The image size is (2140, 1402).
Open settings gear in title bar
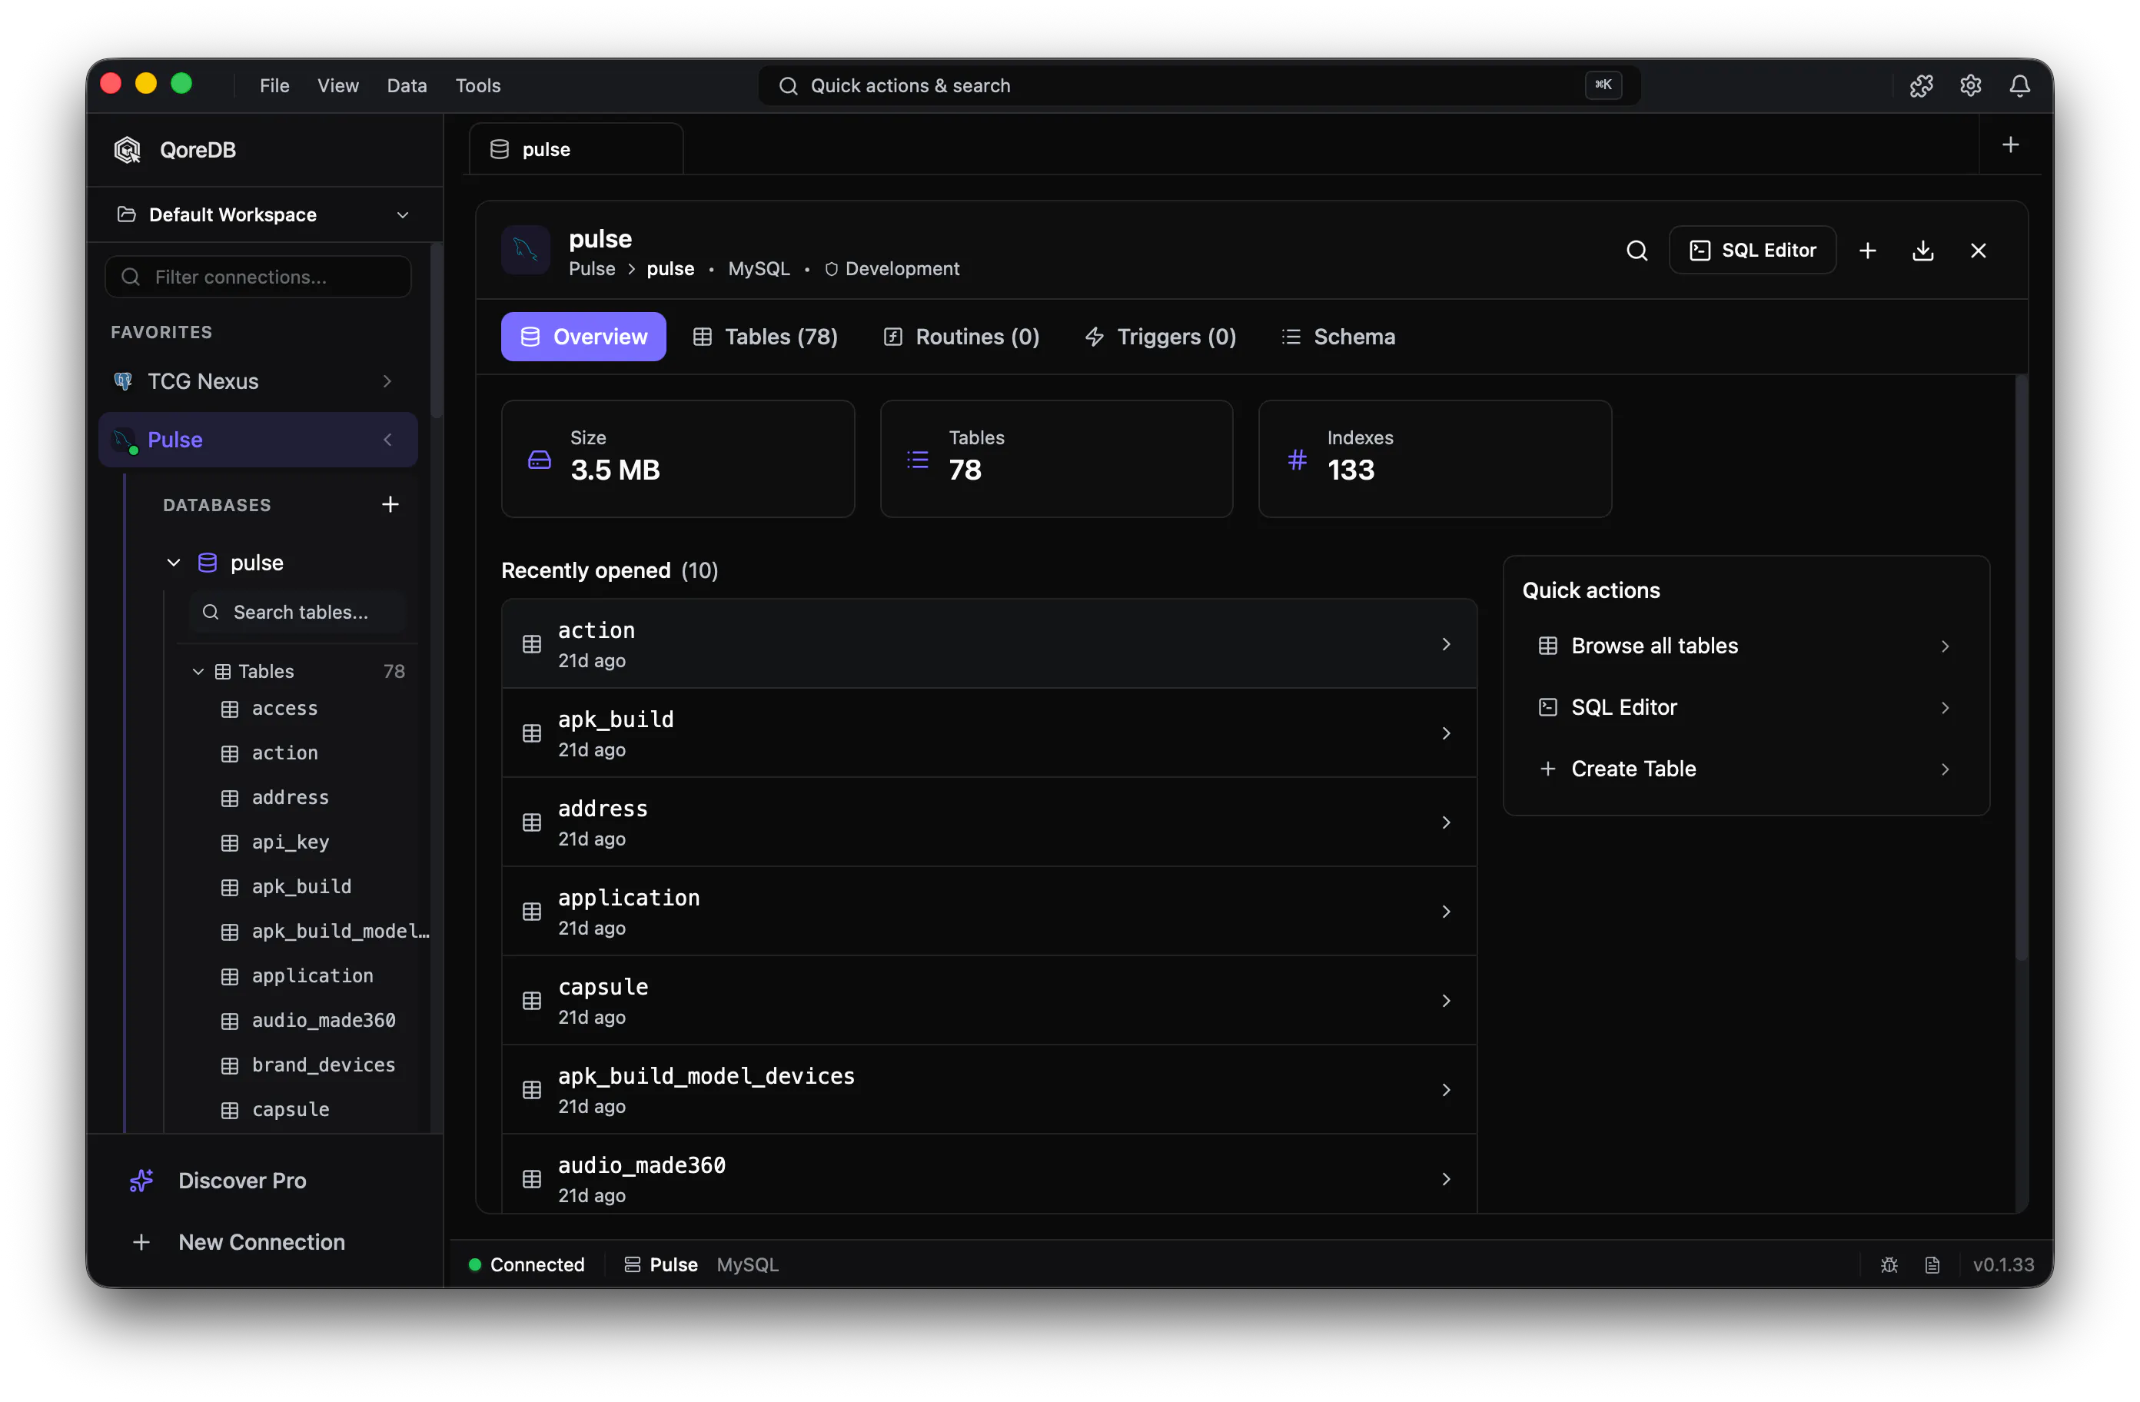(x=1970, y=85)
